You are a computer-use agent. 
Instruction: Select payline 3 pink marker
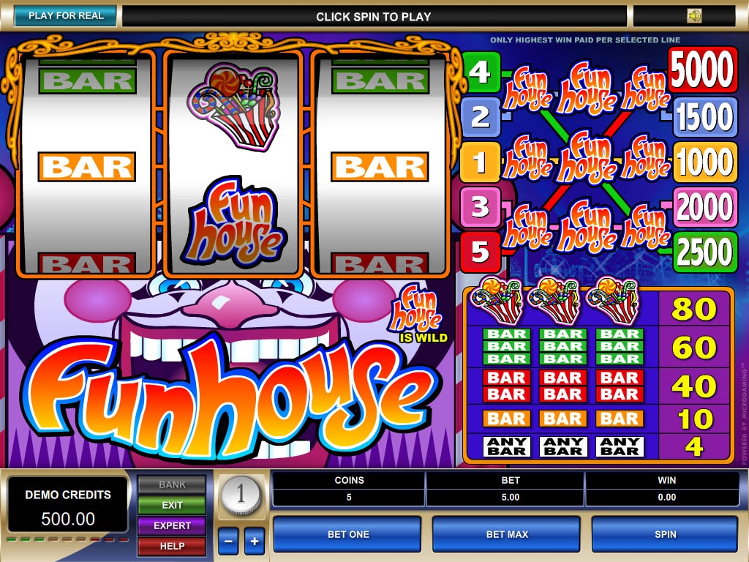pyautogui.click(x=481, y=206)
